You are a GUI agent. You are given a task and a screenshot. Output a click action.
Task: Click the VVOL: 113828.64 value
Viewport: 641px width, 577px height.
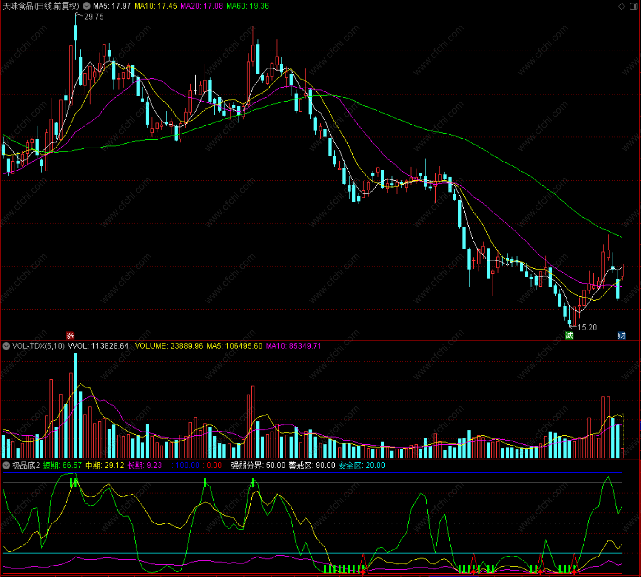point(98,346)
